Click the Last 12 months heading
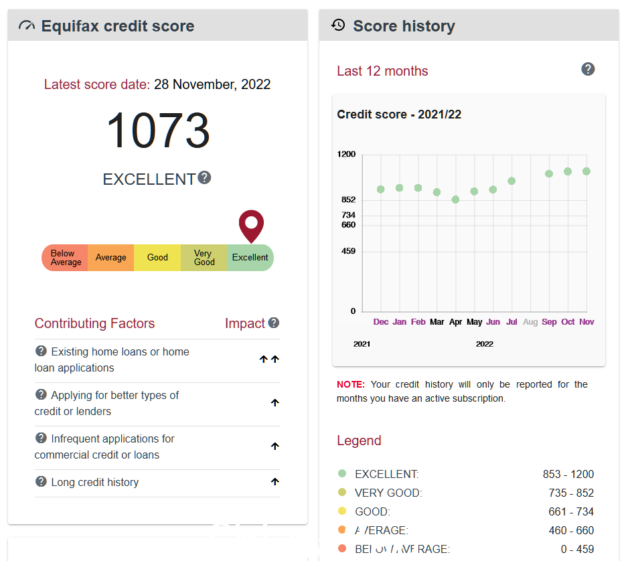This screenshot has width=628, height=561. click(x=382, y=71)
